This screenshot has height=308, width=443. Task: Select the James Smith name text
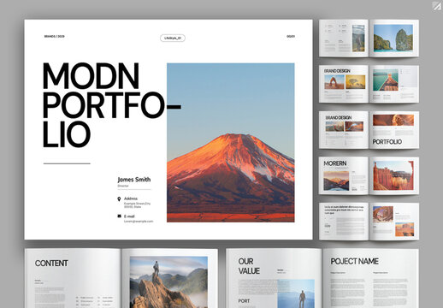tap(134, 180)
